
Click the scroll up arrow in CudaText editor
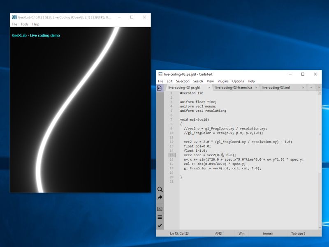pos(320,93)
